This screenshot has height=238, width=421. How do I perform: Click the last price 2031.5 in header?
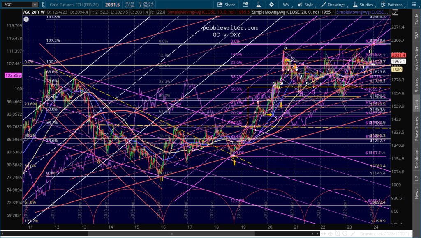coord(112,5)
